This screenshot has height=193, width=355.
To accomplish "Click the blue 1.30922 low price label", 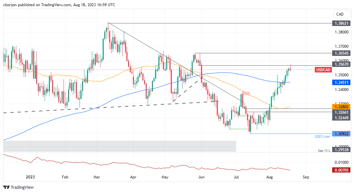I will (x=341, y=134).
